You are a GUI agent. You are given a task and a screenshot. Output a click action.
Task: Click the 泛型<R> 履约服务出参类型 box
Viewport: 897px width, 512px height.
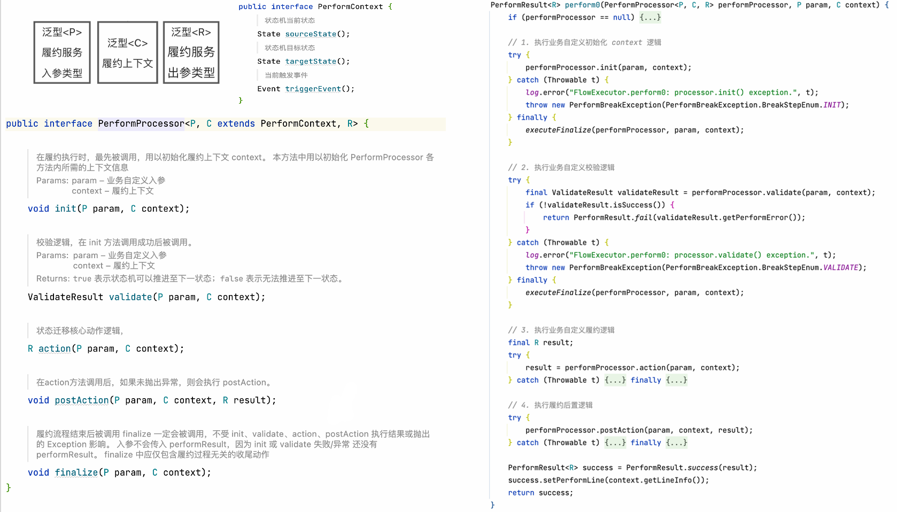coord(191,52)
